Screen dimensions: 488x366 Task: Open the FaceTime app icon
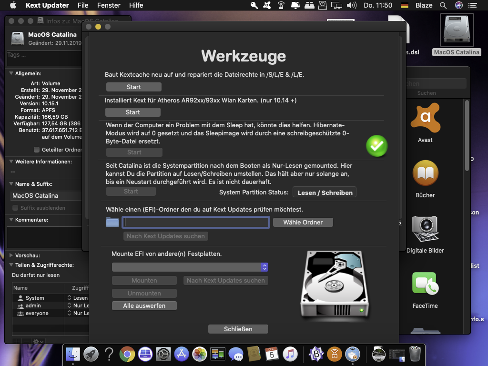425,284
